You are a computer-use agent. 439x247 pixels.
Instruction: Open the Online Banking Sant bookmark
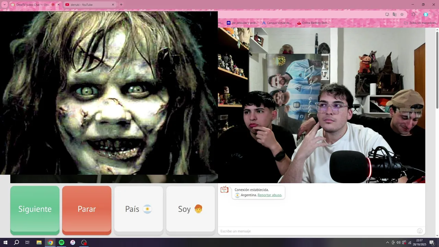click(x=312, y=23)
